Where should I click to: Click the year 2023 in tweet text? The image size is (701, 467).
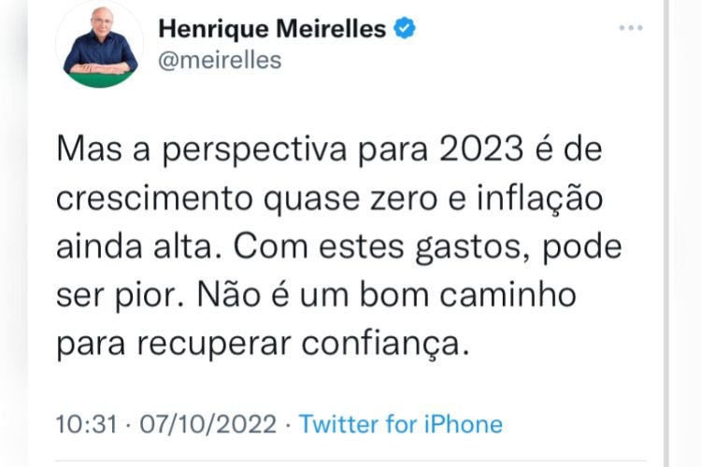[x=481, y=149]
